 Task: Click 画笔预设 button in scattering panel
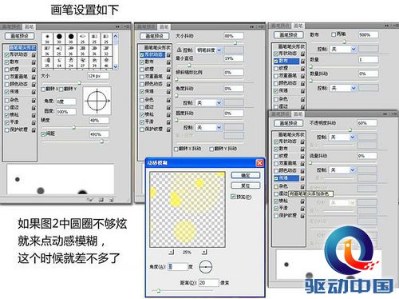289,35
